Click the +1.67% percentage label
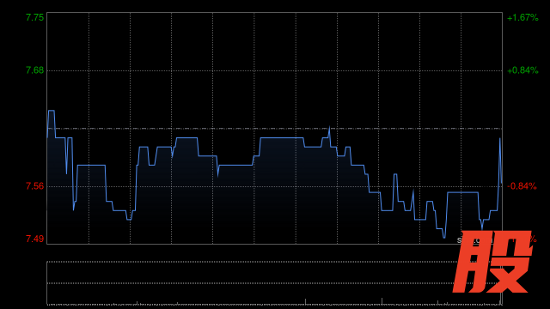 click(522, 17)
